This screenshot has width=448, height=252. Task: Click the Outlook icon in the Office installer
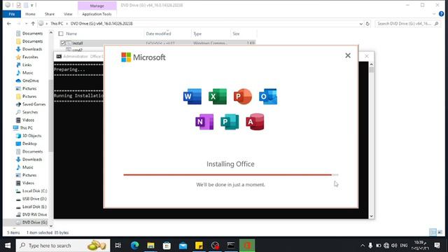[268, 97]
